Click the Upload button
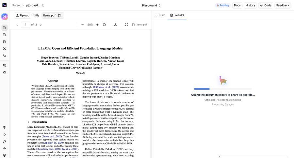The height and width of the screenshot is (158, 294). point(23,15)
